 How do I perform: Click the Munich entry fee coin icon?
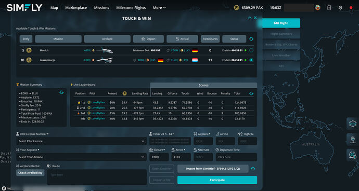(29, 50)
